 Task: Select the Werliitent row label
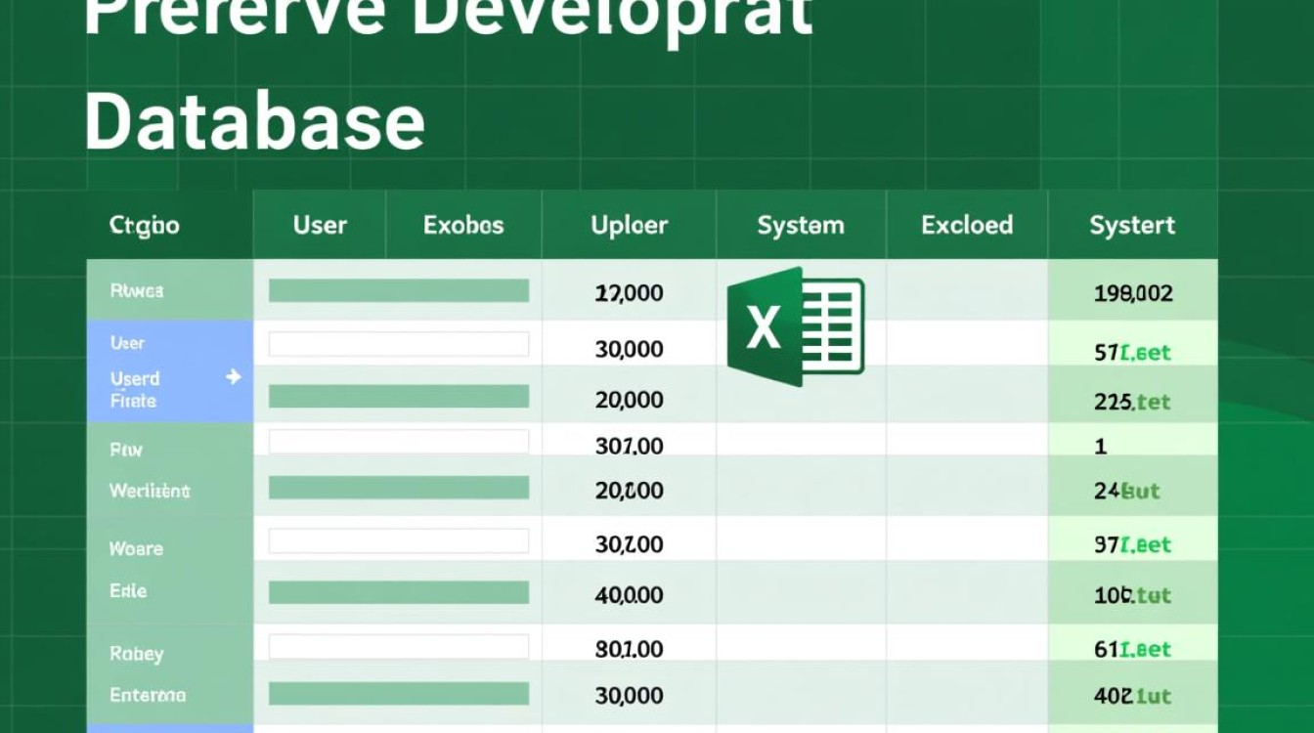[150, 491]
